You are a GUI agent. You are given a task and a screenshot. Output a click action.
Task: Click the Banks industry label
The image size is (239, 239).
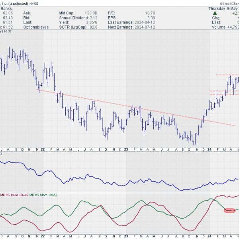[x=6, y=8]
